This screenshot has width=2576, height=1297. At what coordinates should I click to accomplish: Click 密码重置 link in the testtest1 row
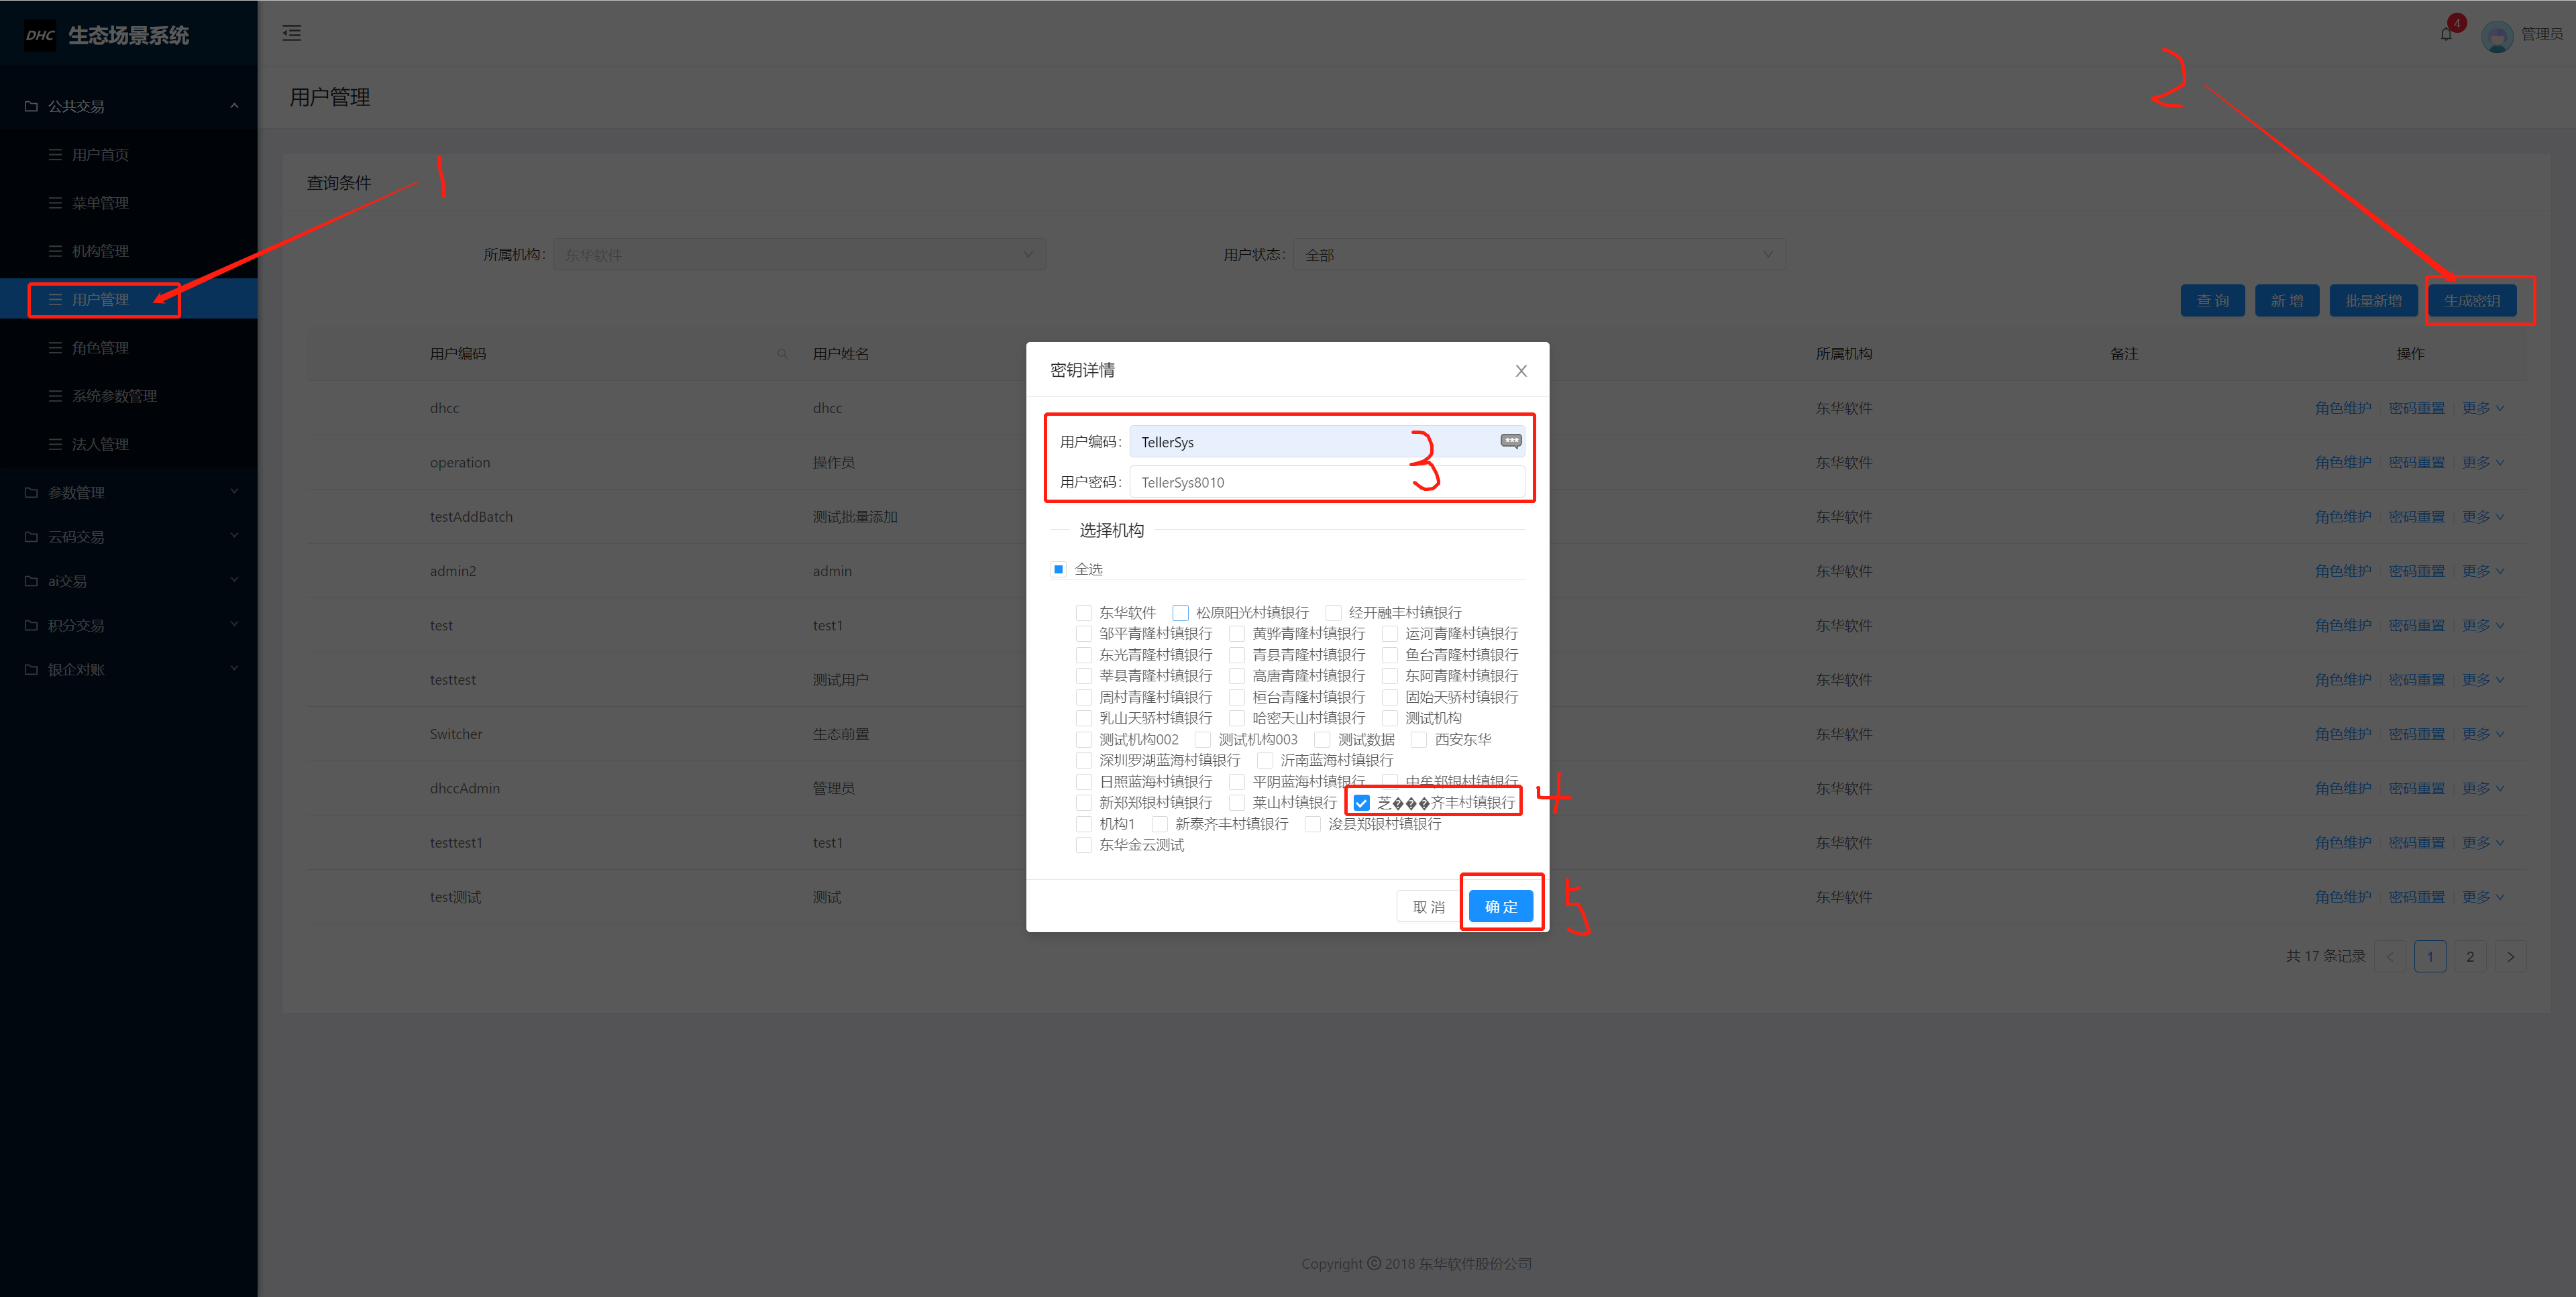pos(2417,843)
